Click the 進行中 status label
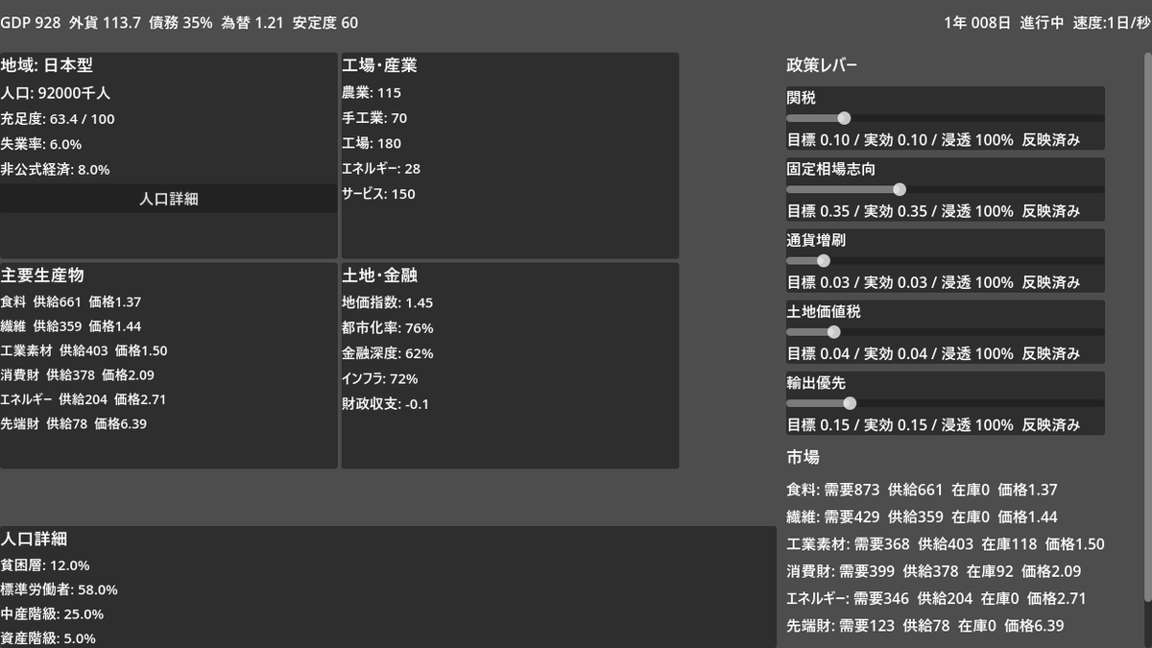 pyautogui.click(x=1042, y=22)
